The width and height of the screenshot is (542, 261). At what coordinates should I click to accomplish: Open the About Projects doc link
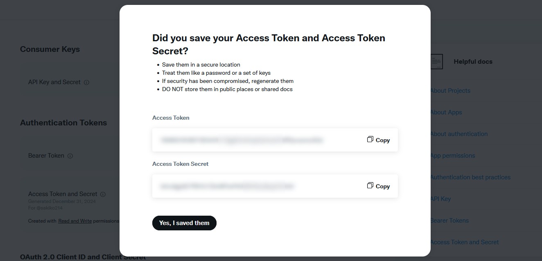tap(450, 91)
